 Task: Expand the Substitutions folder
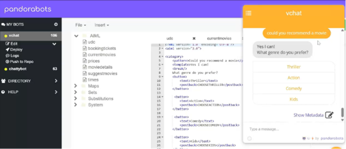[x=76, y=99]
